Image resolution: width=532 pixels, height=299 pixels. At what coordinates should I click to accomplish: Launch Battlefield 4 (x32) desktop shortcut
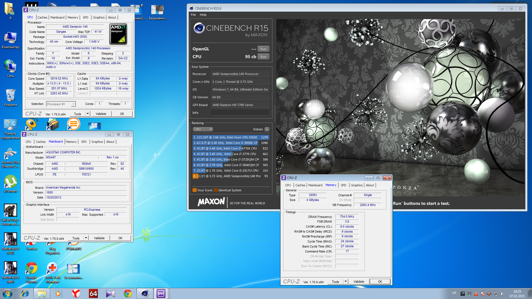(10, 244)
